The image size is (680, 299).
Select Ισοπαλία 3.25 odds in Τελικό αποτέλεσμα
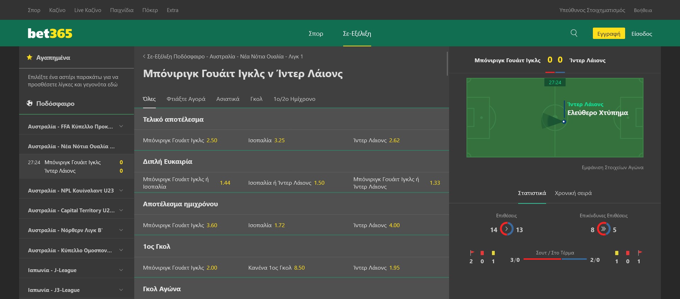[x=266, y=140]
